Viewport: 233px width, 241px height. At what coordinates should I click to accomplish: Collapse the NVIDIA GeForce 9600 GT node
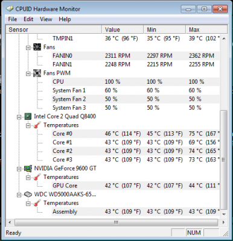[x=19, y=169]
